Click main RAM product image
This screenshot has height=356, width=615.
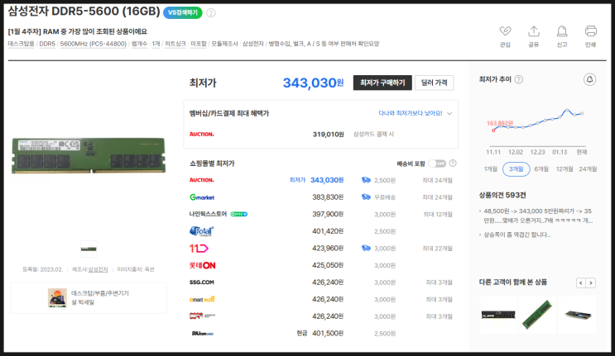(x=89, y=155)
